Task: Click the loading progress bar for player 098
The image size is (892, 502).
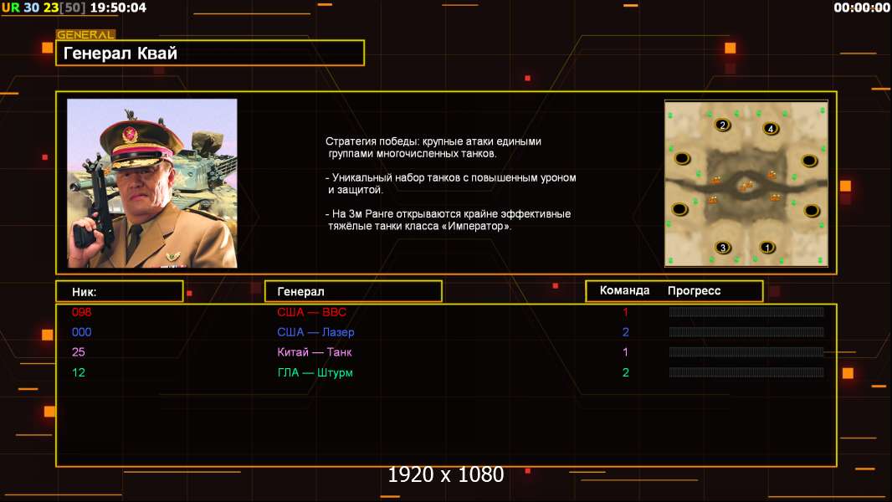Action: 746,312
